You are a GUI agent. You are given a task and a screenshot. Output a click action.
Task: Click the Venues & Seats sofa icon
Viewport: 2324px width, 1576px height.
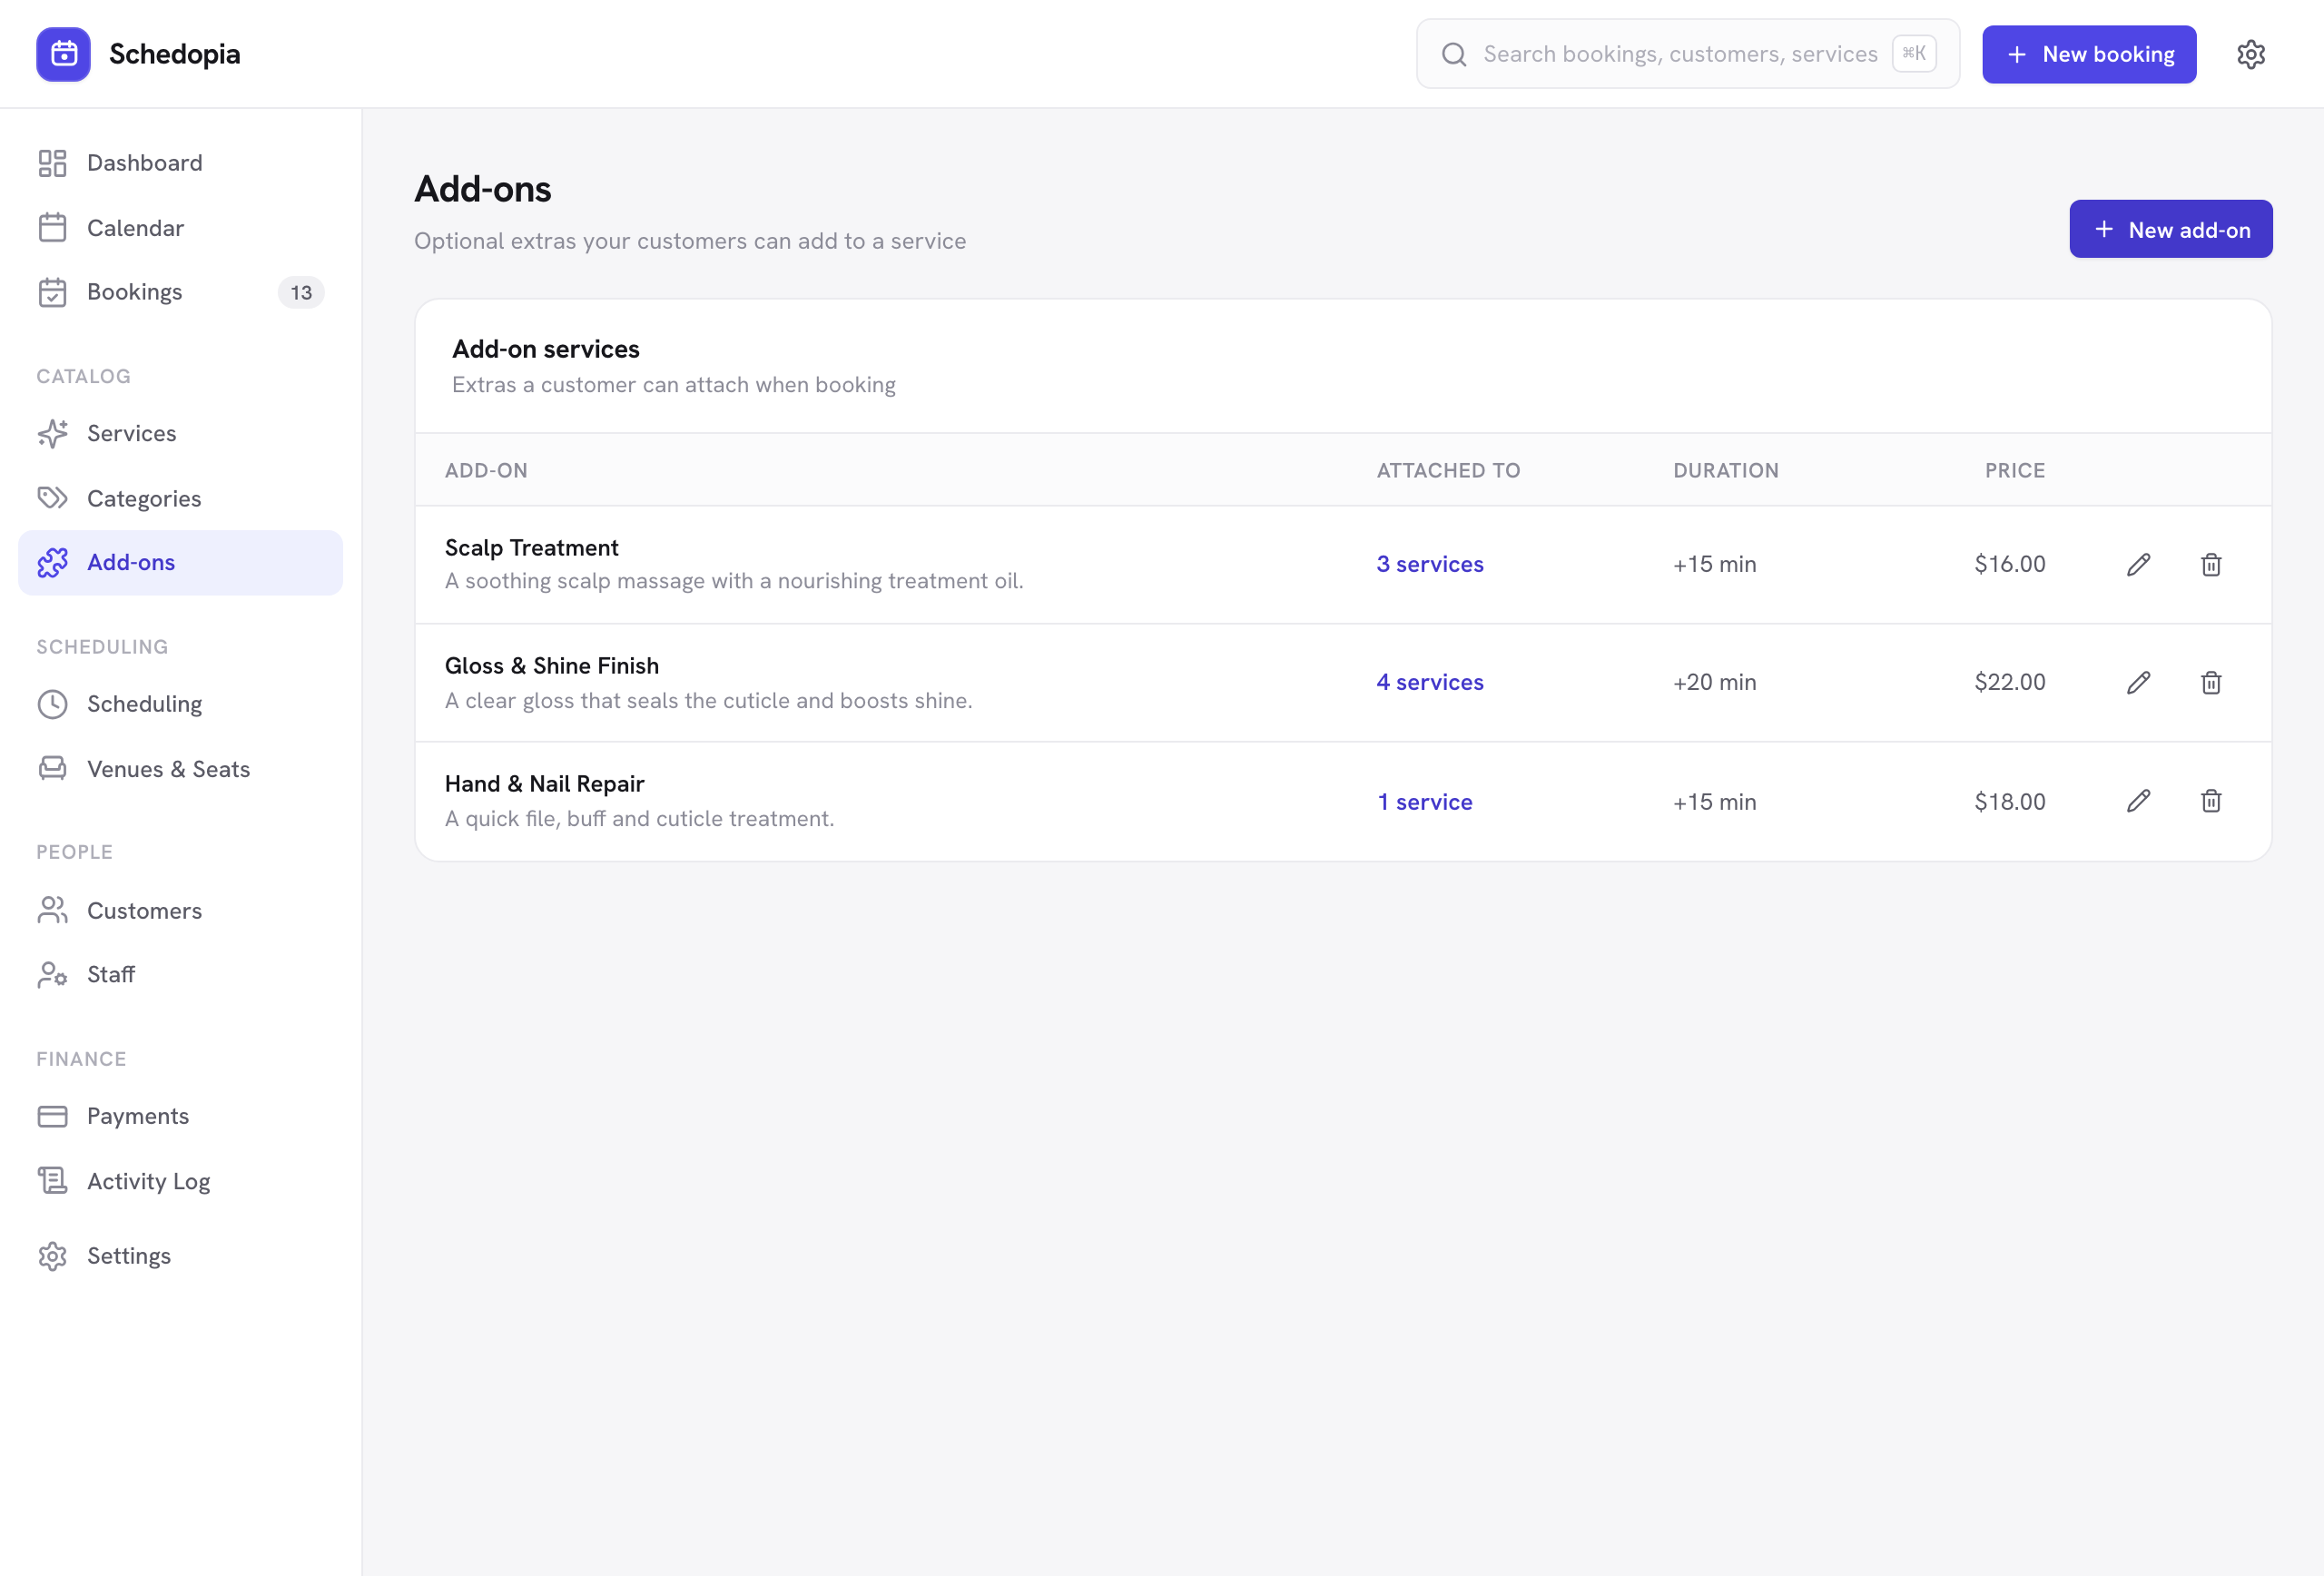[x=52, y=769]
